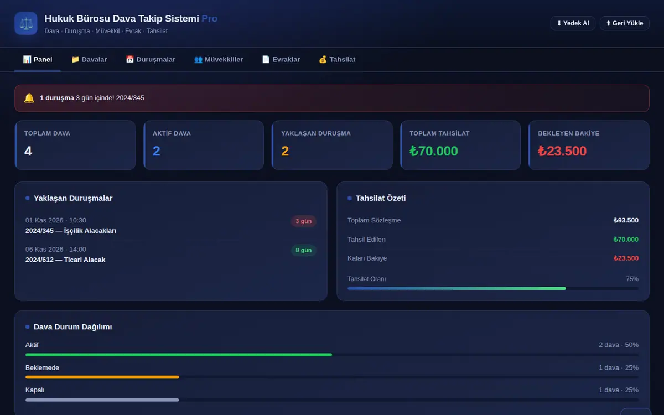Screen dimensions: 664x415
Task: Open the Yaklaşan Duruşma stat card
Action: (x=332, y=146)
